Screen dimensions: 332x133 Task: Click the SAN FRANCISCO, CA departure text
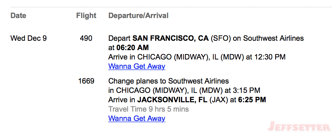171,38
